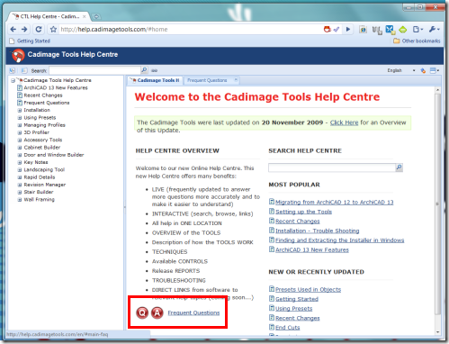
Task: Select Stair Builder in the tree
Action: pos(39,192)
